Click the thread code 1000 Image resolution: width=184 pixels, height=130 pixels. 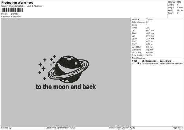coord(162,63)
